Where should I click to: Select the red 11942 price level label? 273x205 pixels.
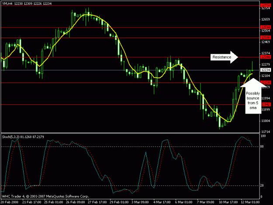coord(266,104)
